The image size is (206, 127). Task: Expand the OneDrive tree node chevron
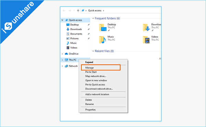point(62,54)
